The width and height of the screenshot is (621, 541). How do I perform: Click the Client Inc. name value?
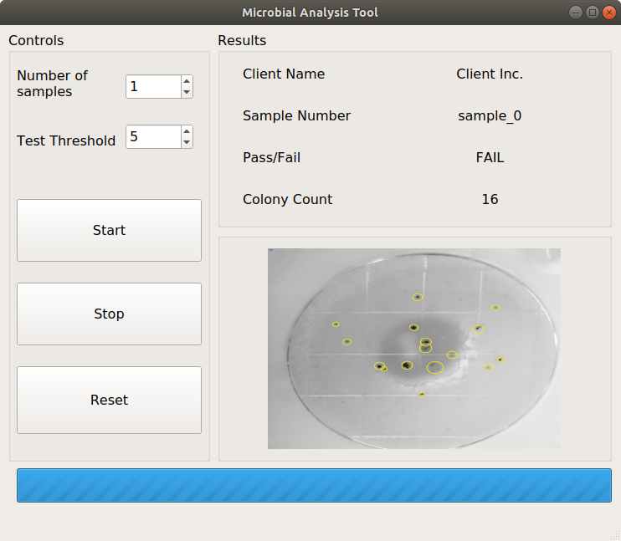[x=490, y=74]
